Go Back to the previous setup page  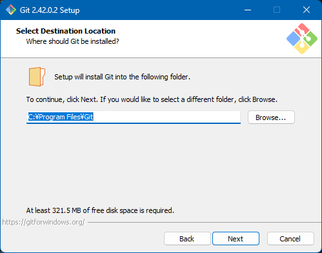187,239
